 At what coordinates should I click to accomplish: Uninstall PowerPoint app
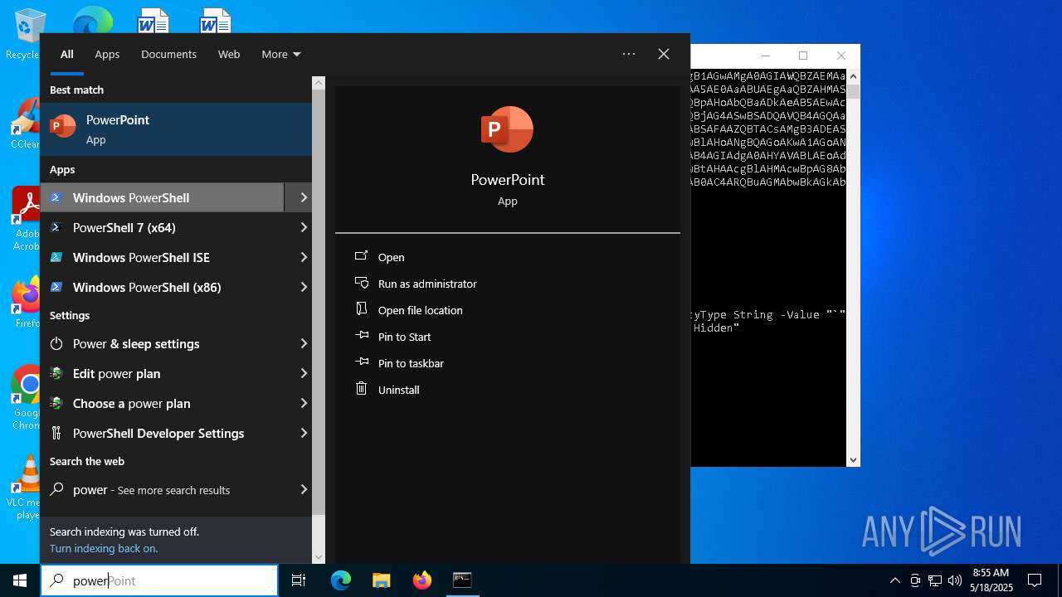398,390
